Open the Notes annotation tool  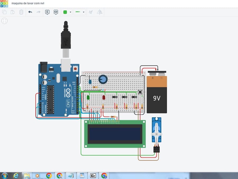point(47,12)
